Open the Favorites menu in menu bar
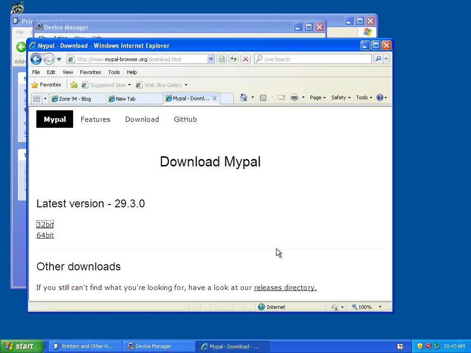Viewport: 471px width, 353px height. [x=91, y=72]
